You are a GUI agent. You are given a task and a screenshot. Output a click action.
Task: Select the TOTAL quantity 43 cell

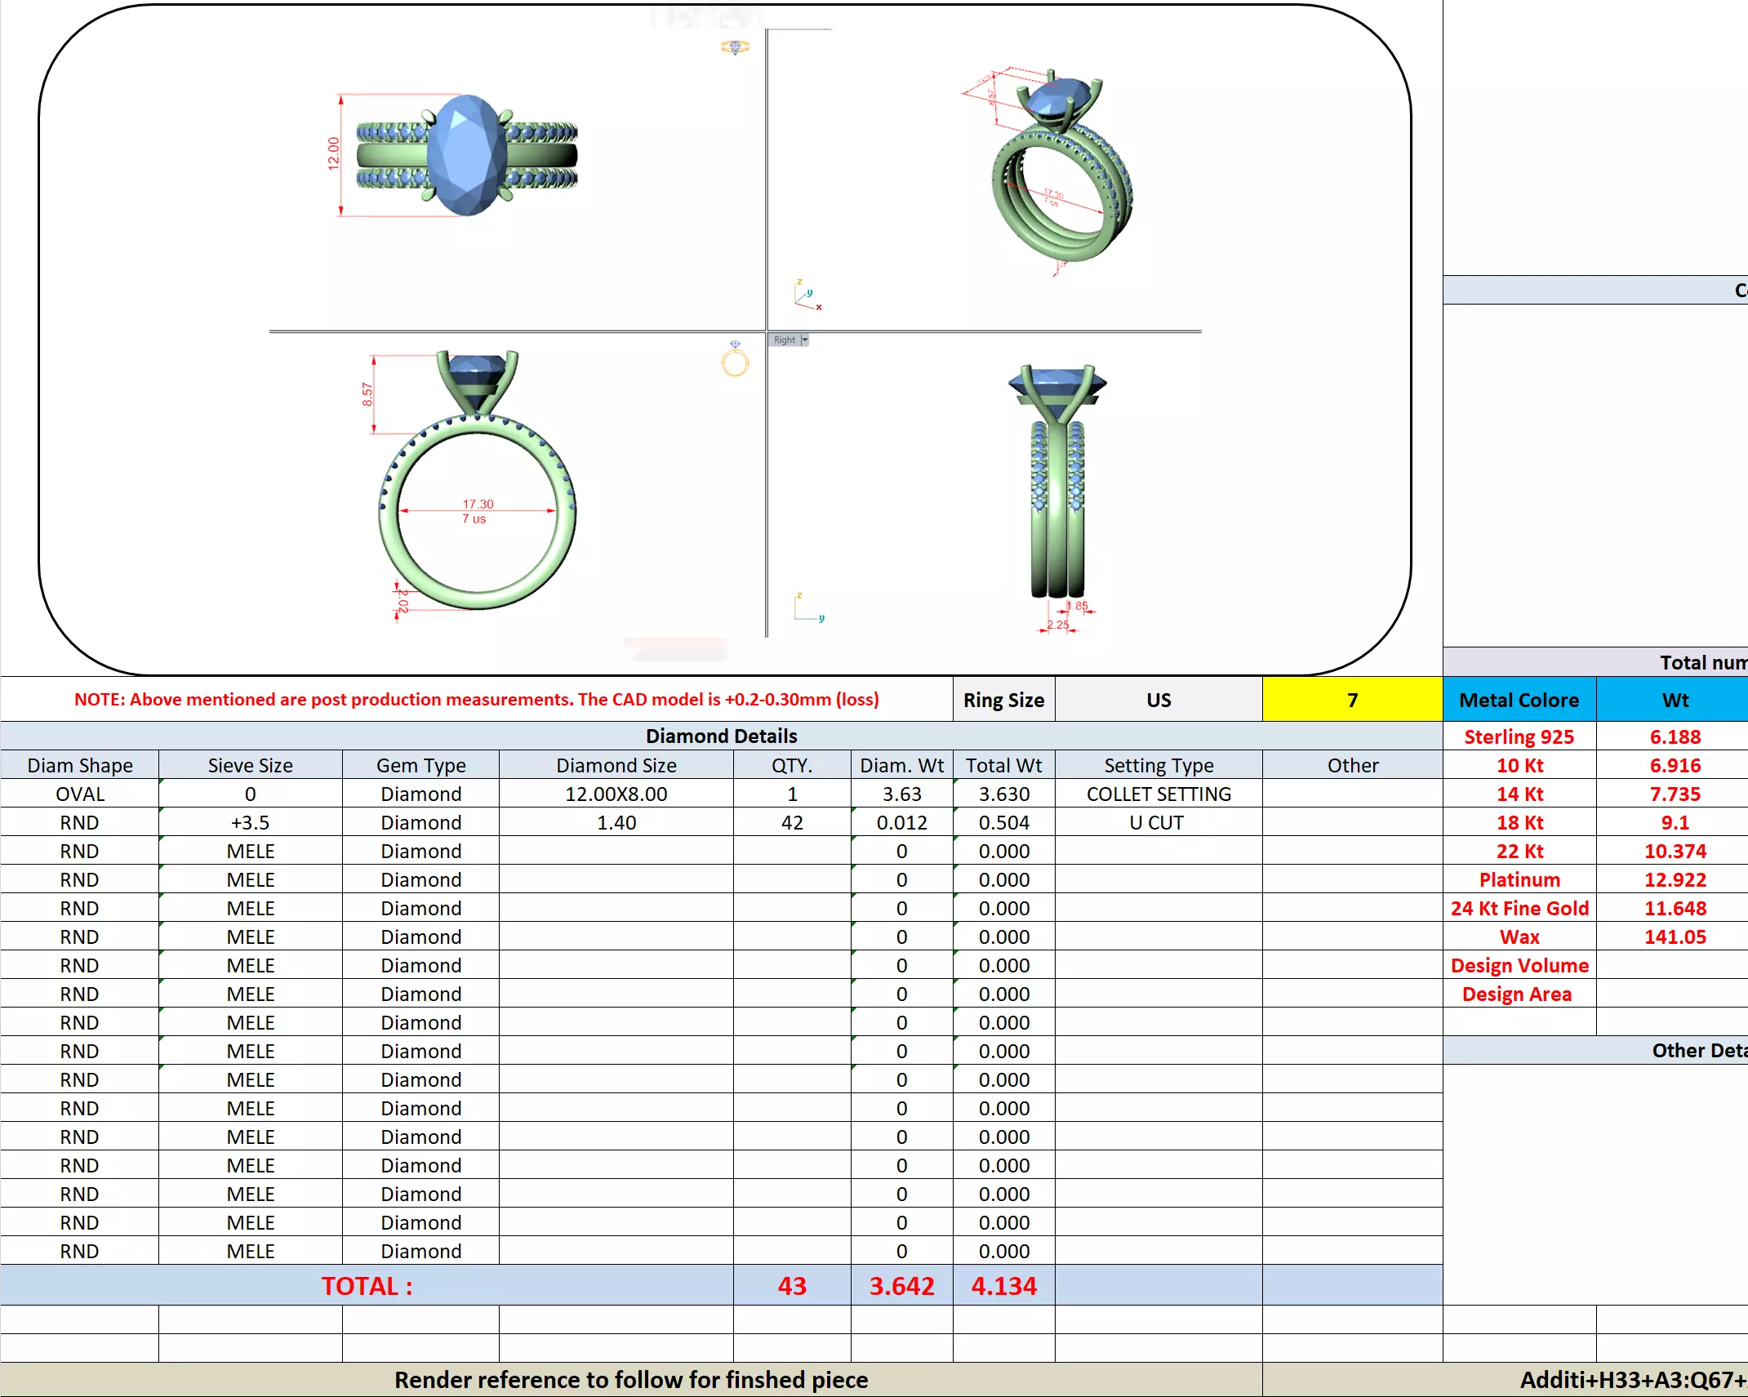pyautogui.click(x=791, y=1286)
